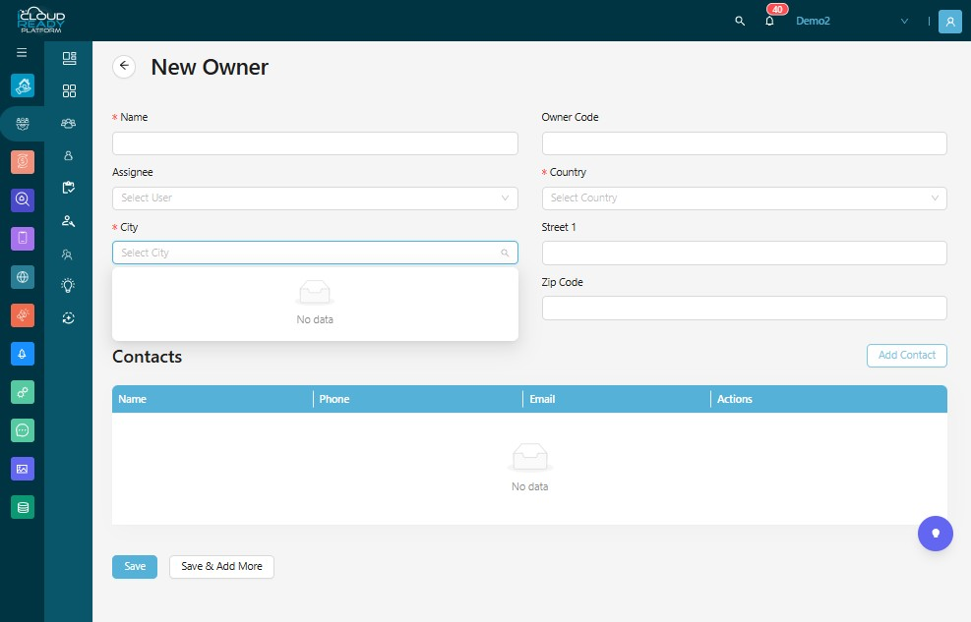Select the owners people module in sidebar
This screenshot has height=622, width=971.
[23, 124]
